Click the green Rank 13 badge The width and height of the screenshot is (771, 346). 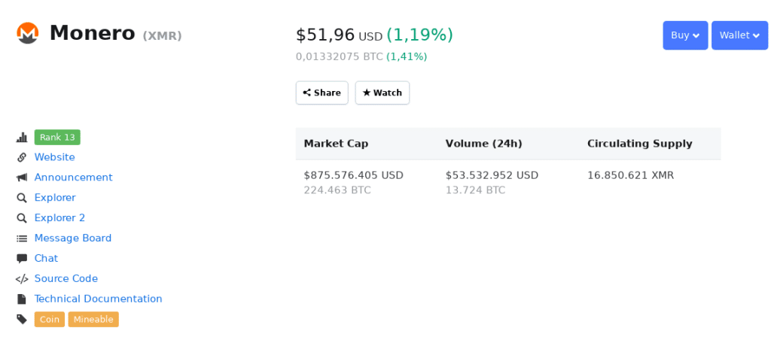click(57, 138)
